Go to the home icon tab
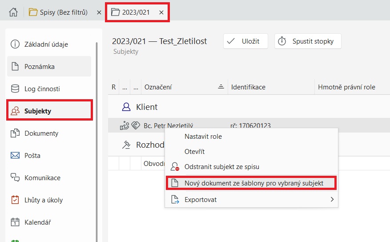The width and height of the screenshot is (390, 242). point(13,12)
